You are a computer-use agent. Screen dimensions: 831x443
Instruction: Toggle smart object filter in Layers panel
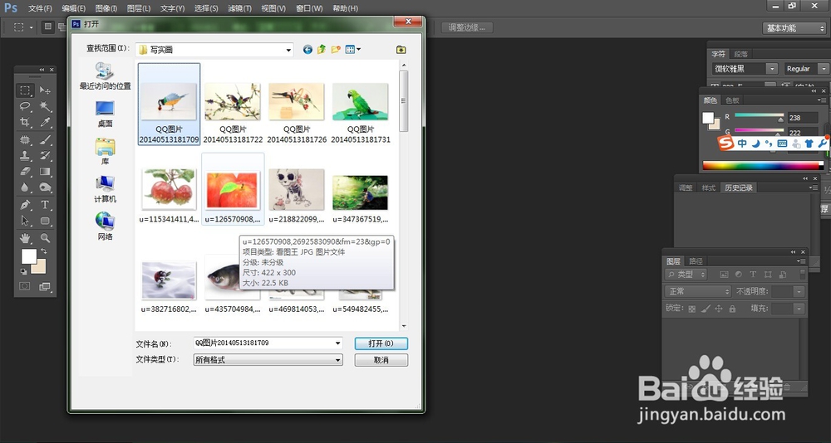[x=783, y=275]
